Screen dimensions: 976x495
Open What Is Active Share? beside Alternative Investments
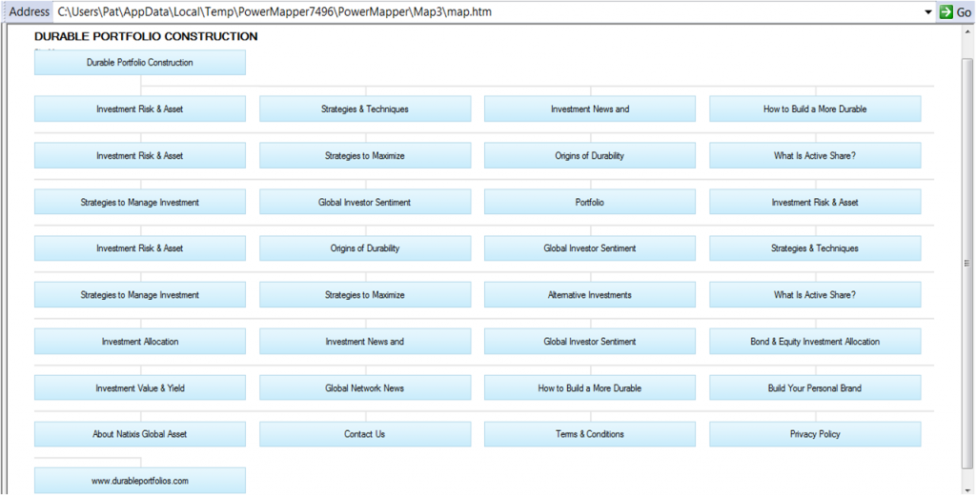(x=816, y=295)
